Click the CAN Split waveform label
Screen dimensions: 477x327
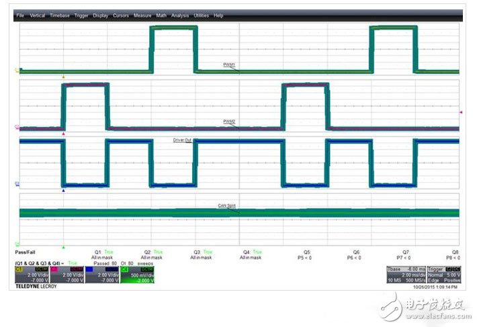(226, 206)
